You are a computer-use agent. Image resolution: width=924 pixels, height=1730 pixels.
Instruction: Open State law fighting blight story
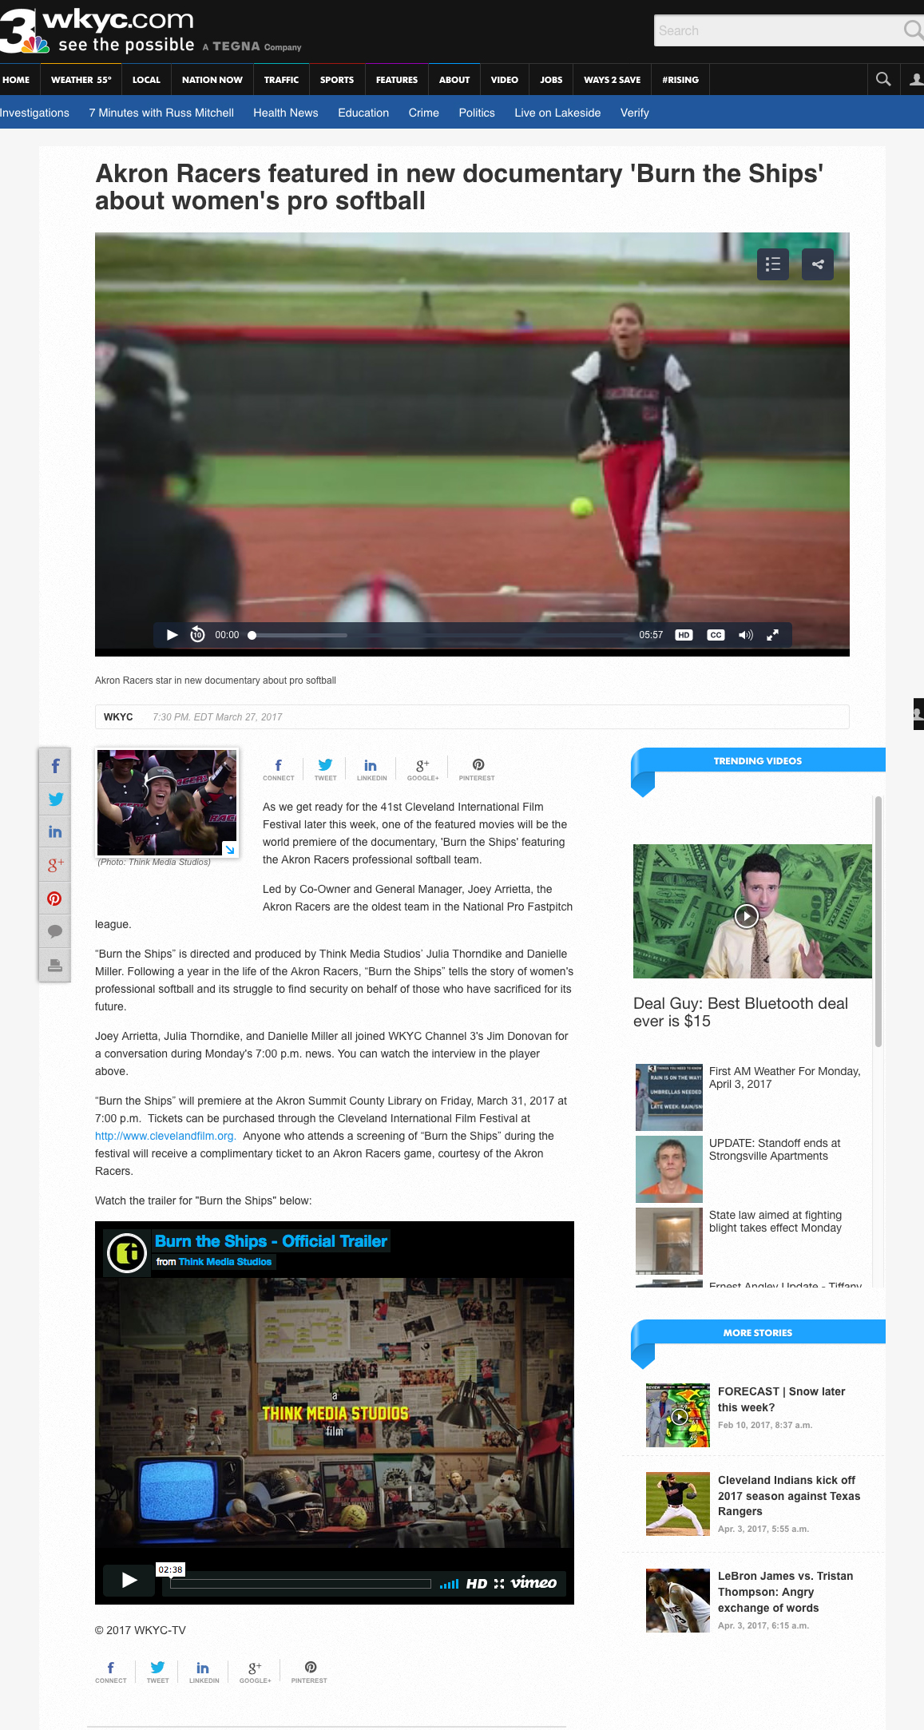coord(749,1240)
